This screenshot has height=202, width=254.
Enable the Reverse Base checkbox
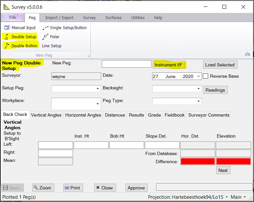206,76
